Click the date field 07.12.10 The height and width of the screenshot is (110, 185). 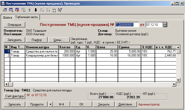pyautogui.click(x=154, y=25)
